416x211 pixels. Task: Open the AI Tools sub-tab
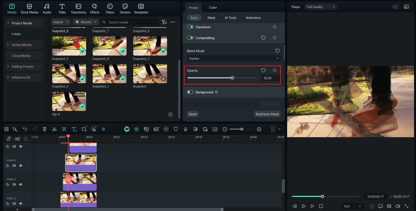(230, 18)
